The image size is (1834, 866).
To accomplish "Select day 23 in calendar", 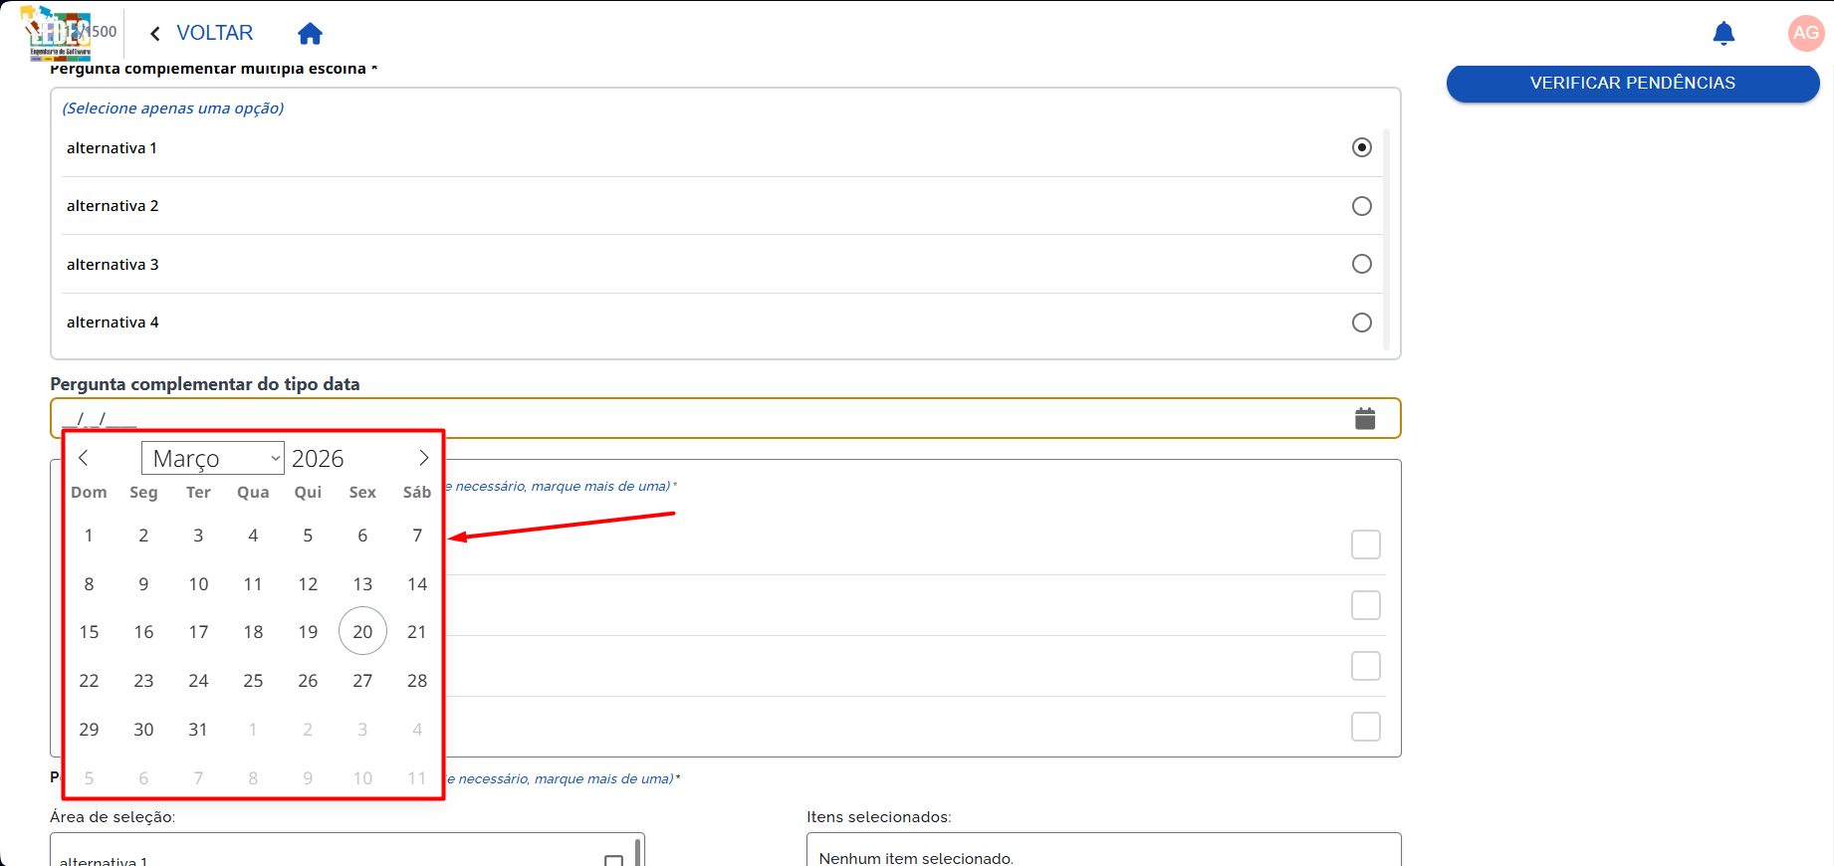I will (143, 681).
